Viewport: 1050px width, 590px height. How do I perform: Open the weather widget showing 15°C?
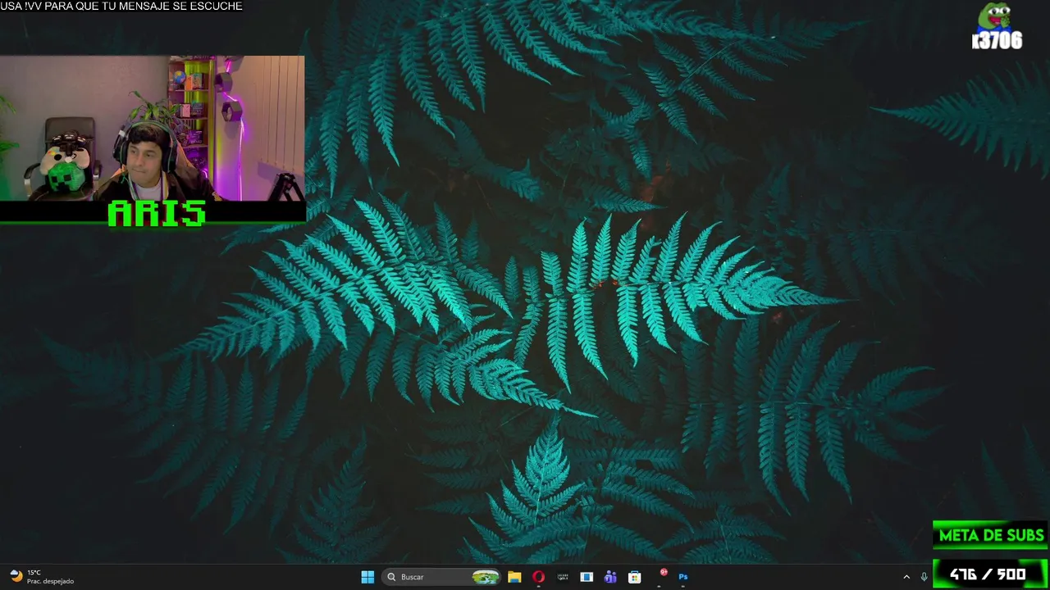[41, 577]
